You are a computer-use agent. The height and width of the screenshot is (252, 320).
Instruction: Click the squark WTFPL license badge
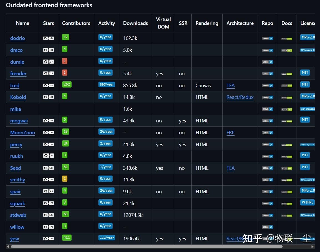tap(307, 202)
